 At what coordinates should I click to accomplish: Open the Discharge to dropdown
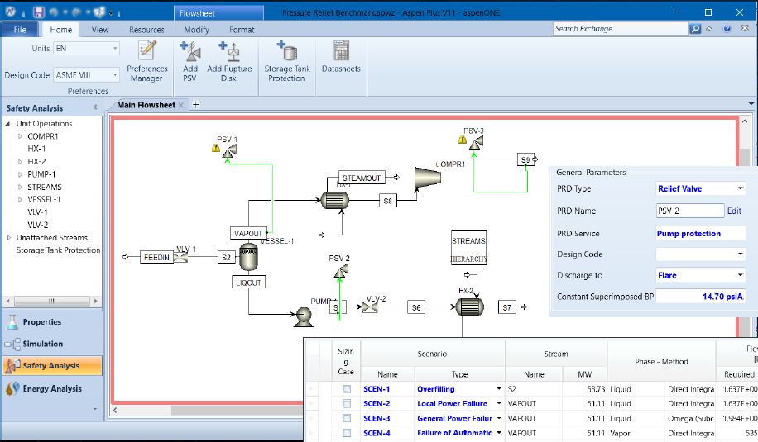coord(740,275)
